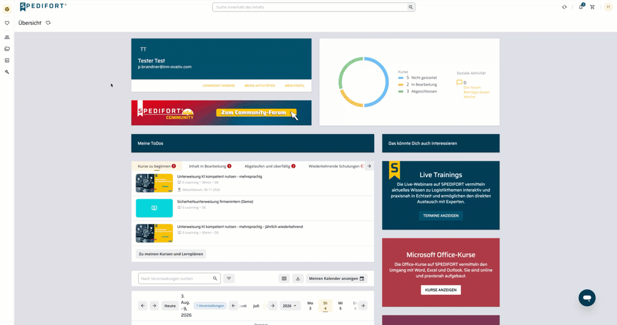Select Inhalt in Bearbeitung tab

[x=210, y=166]
